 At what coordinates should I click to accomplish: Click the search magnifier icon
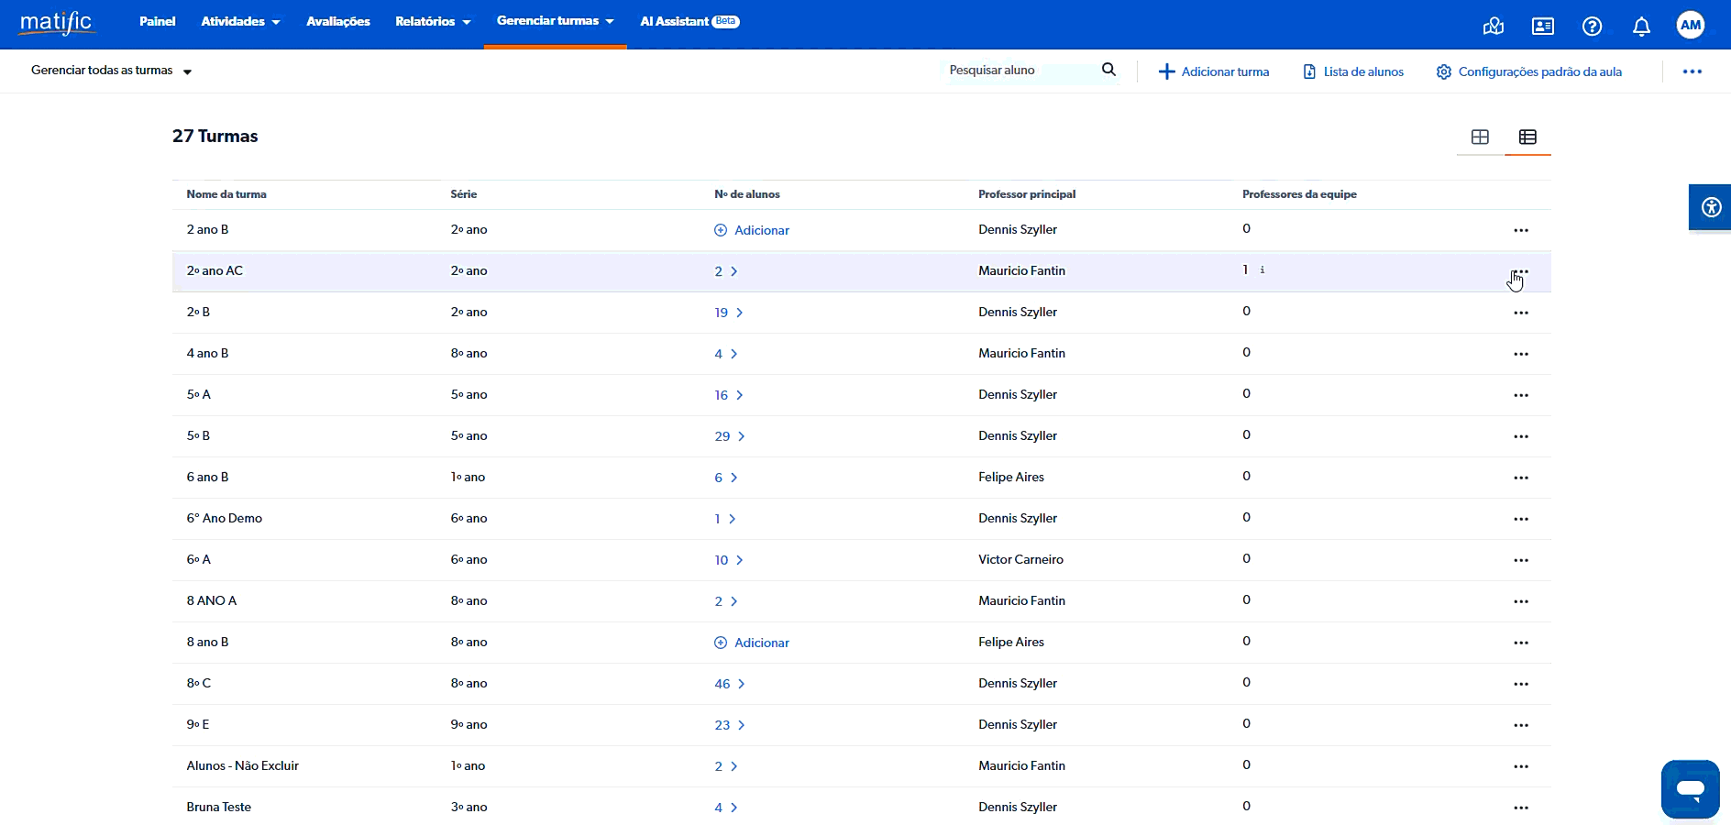click(1108, 70)
